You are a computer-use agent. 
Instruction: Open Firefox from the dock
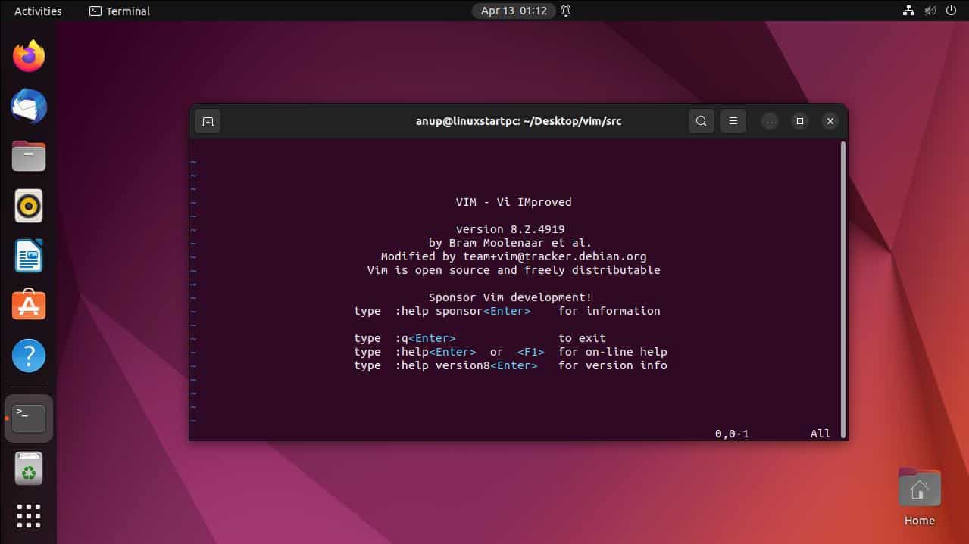click(x=29, y=55)
